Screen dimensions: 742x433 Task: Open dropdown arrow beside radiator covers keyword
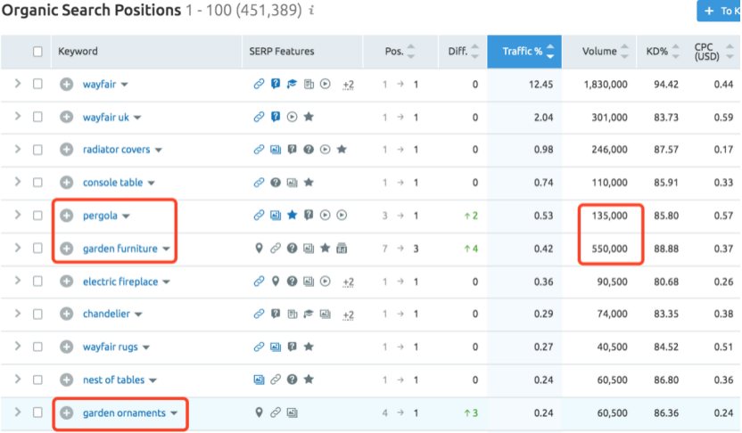(159, 151)
